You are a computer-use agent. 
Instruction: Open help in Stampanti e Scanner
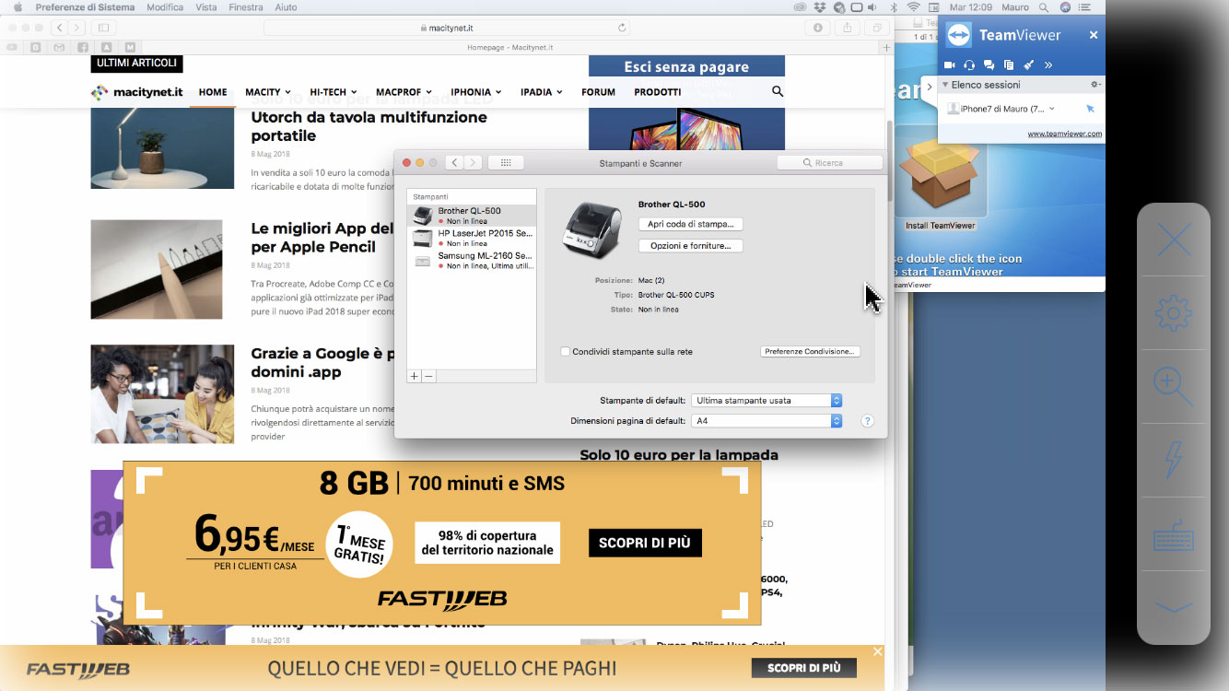pos(867,421)
